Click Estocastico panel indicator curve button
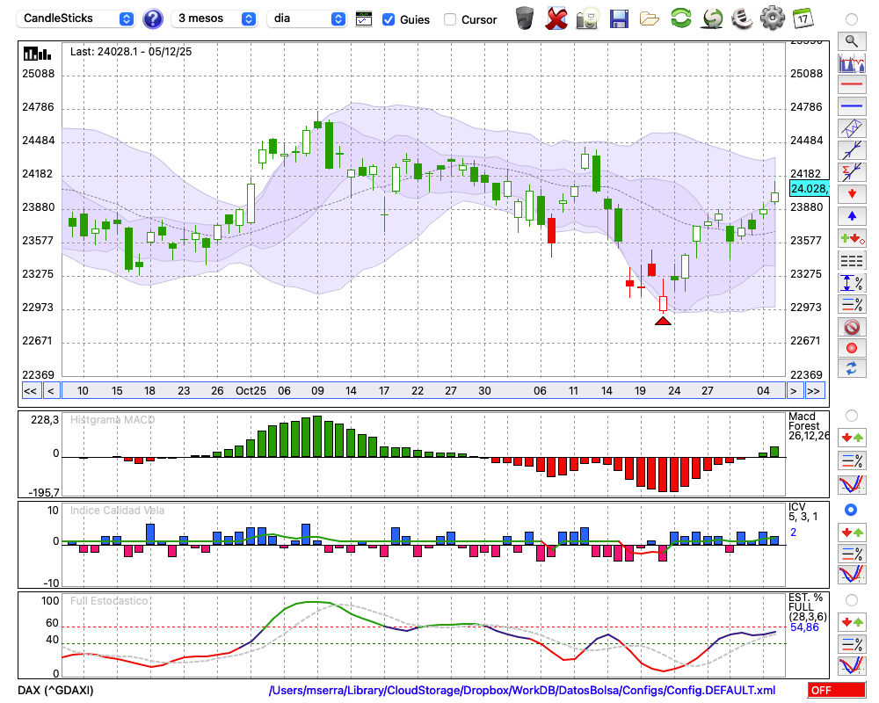 (x=852, y=665)
